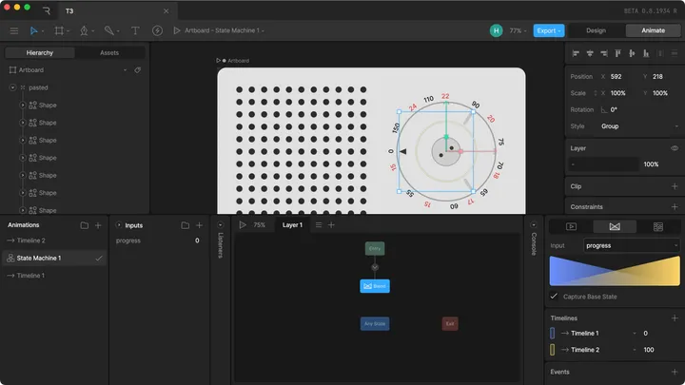Viewport: 685px width, 385px height.
Task: Select Timeline 2 in Animations list
Action: (x=30, y=241)
